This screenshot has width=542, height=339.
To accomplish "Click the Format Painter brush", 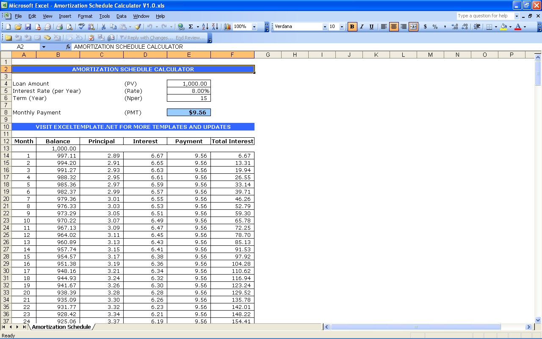I will point(138,27).
